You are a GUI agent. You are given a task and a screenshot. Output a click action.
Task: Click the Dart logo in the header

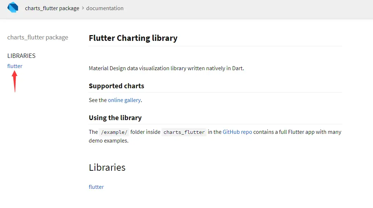pyautogui.click(x=13, y=8)
